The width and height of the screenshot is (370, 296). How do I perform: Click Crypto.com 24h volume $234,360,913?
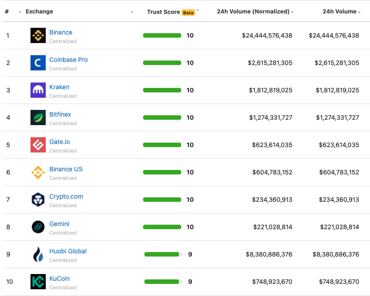tap(339, 200)
